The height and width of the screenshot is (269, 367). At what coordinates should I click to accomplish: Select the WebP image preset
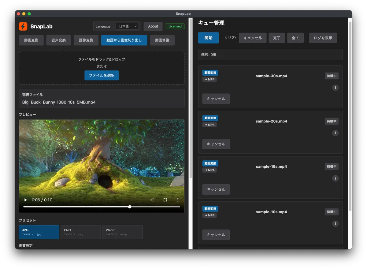pos(122,232)
